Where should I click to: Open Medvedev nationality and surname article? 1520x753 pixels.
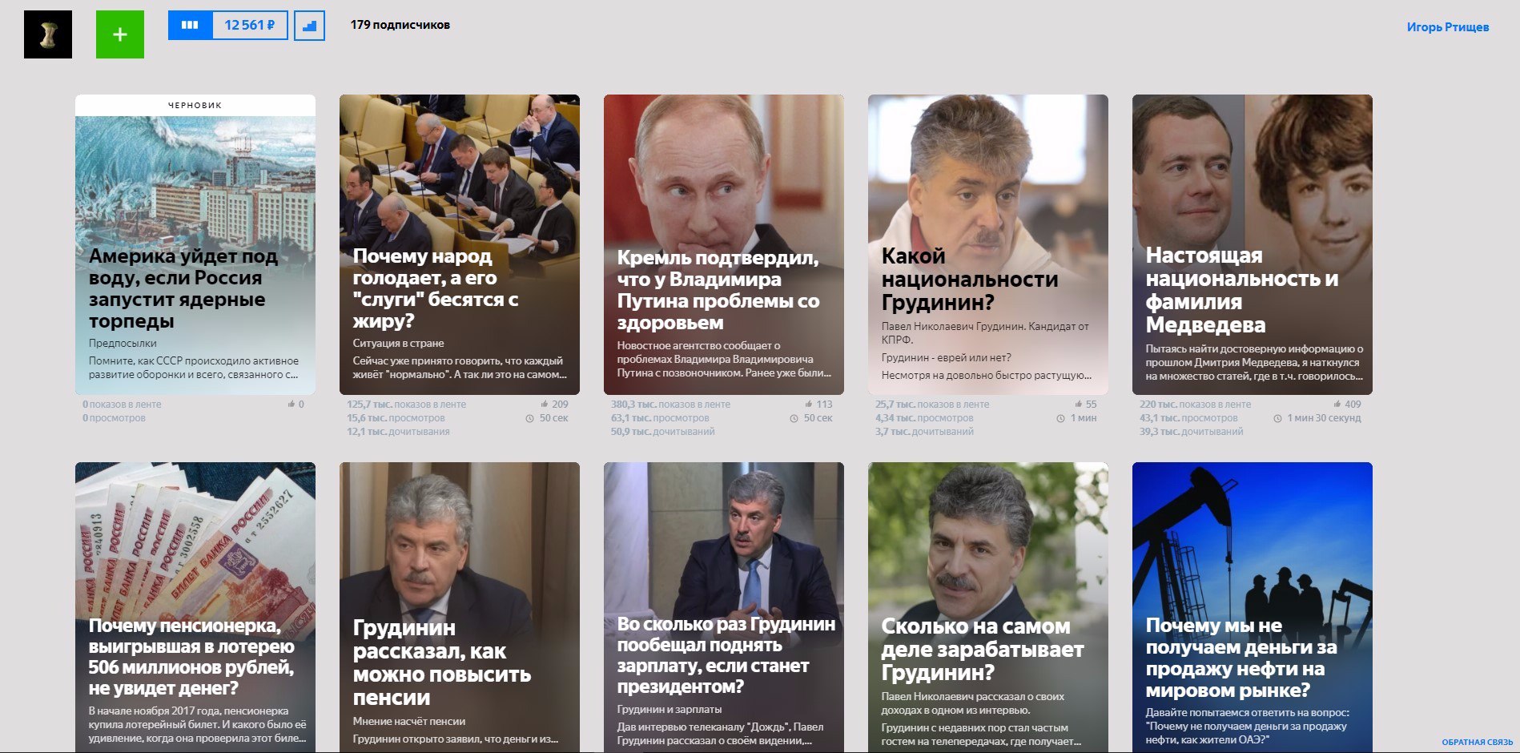tap(1253, 244)
